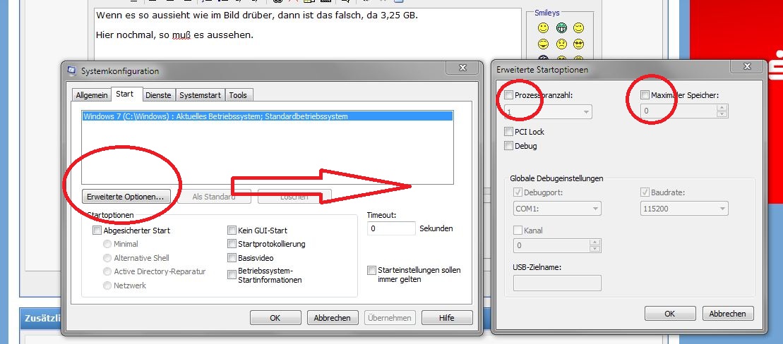Click the greyed Kanal checkbox

point(518,231)
